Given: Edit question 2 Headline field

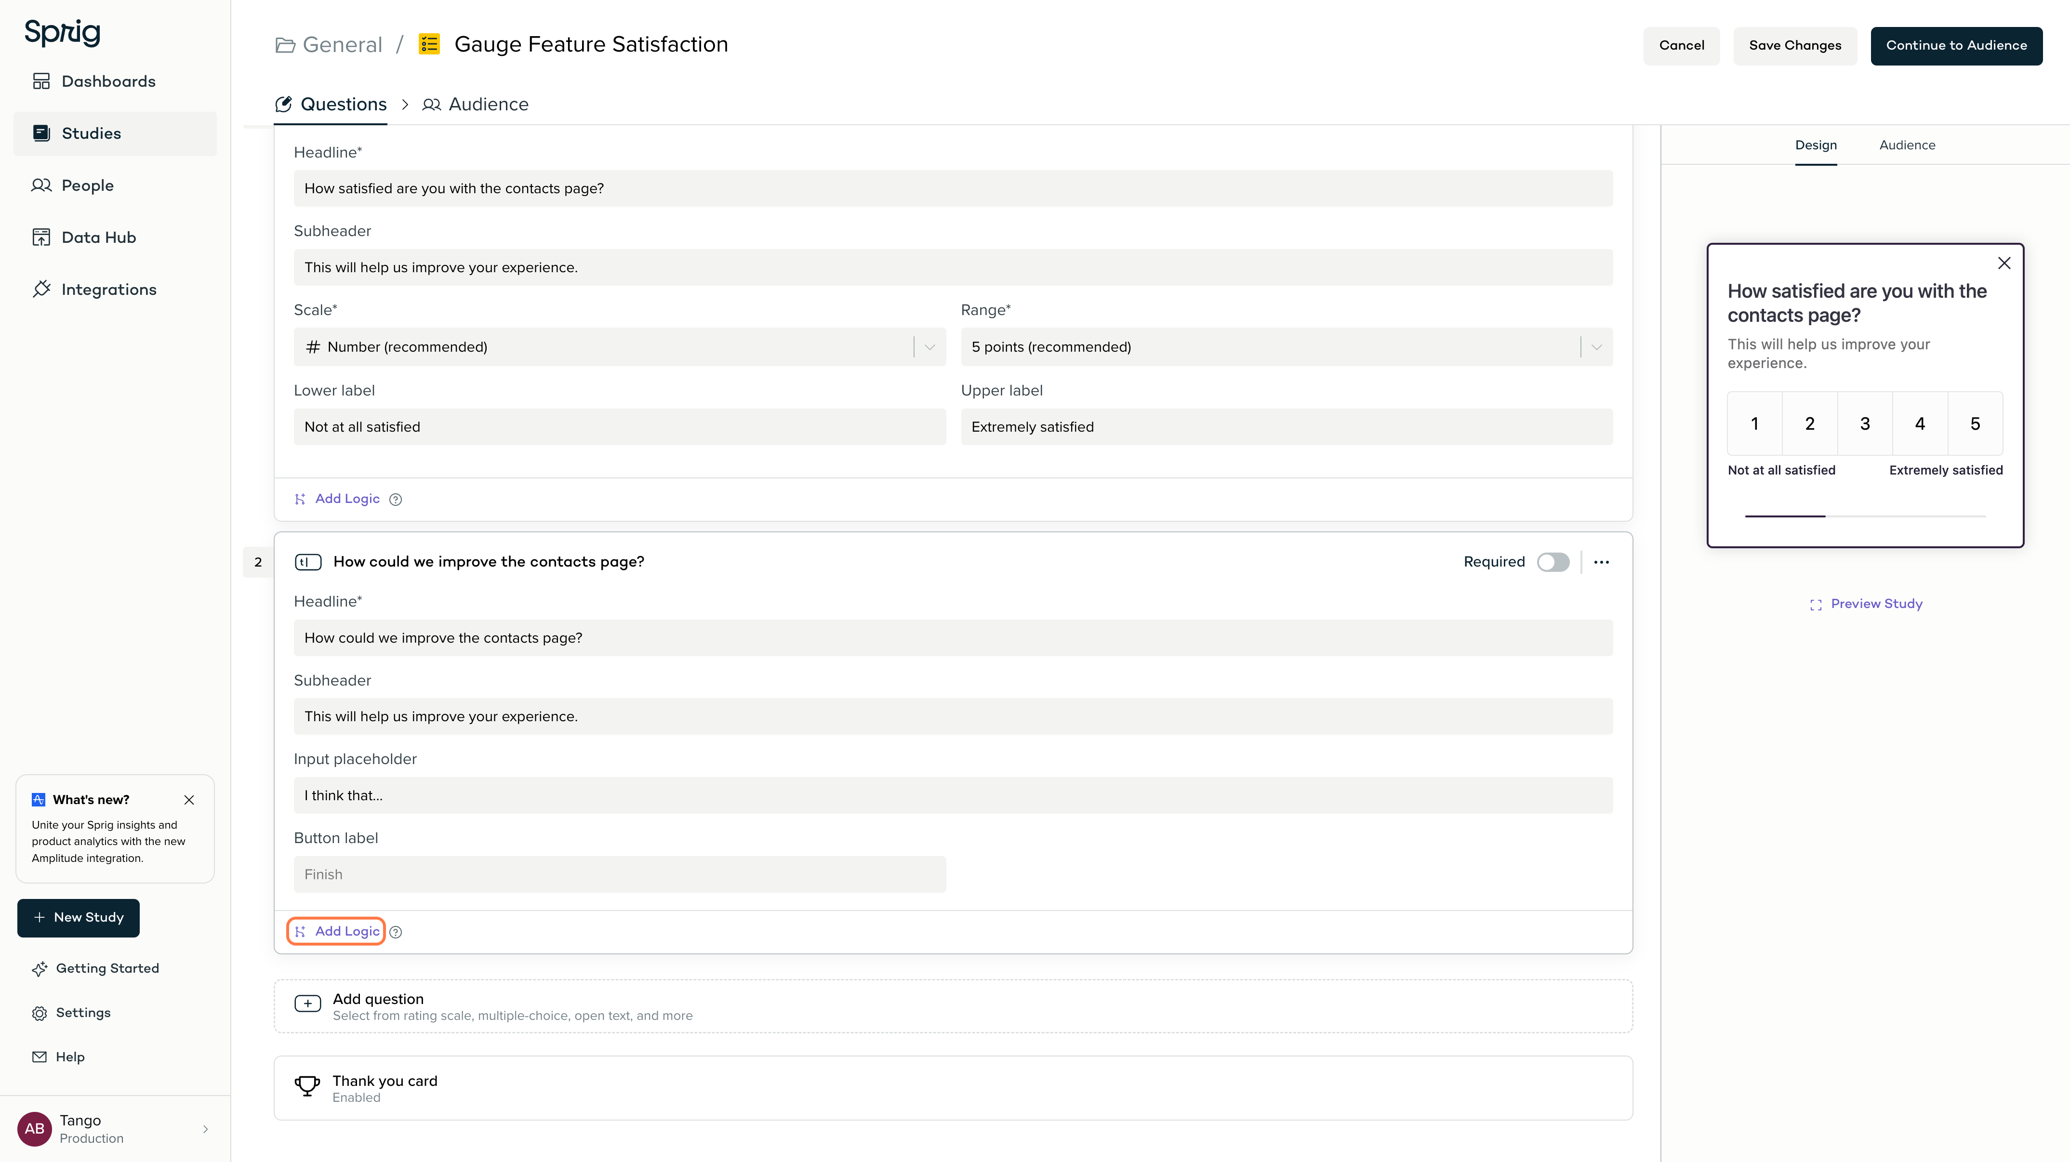Looking at the screenshot, I should coord(953,637).
